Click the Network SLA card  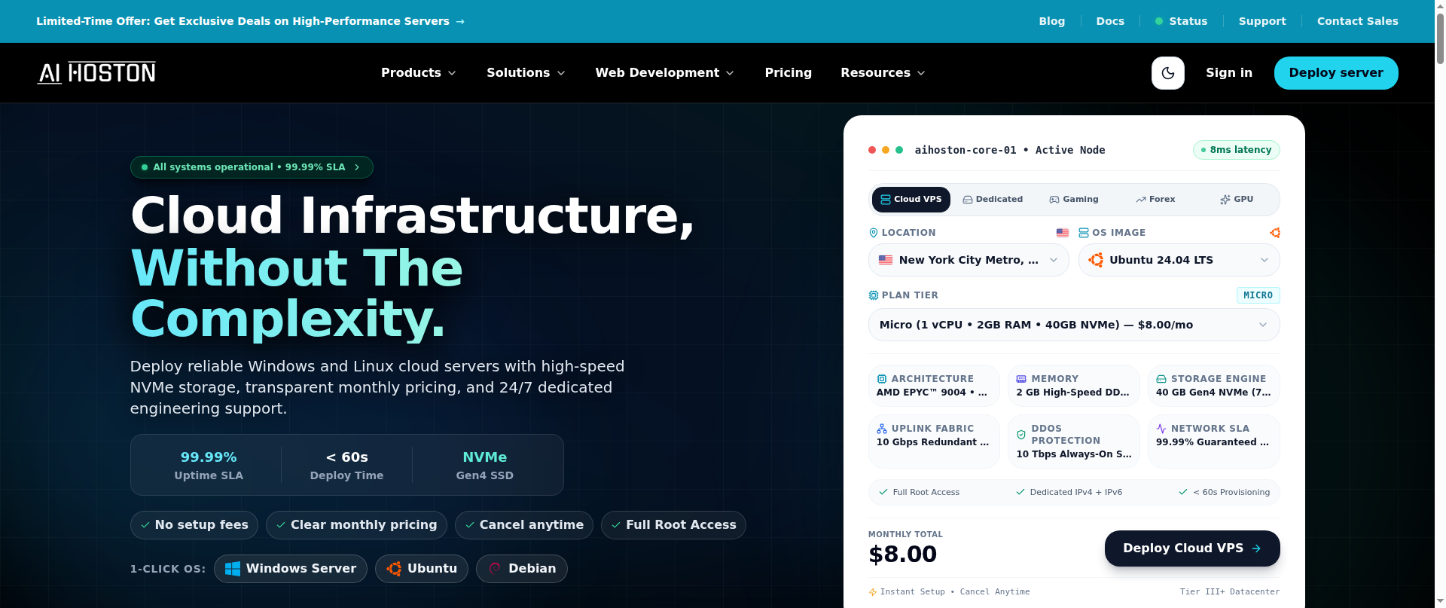coord(1214,441)
